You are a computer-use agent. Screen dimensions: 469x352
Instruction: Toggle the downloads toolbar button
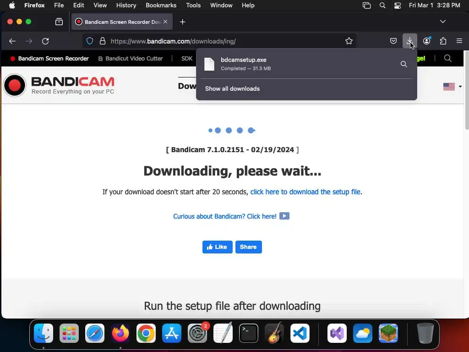pyautogui.click(x=410, y=41)
